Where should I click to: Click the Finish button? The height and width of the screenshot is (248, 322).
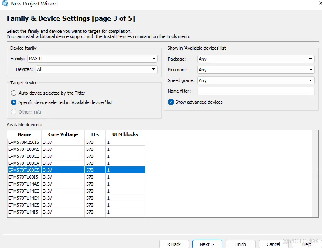[240, 244]
